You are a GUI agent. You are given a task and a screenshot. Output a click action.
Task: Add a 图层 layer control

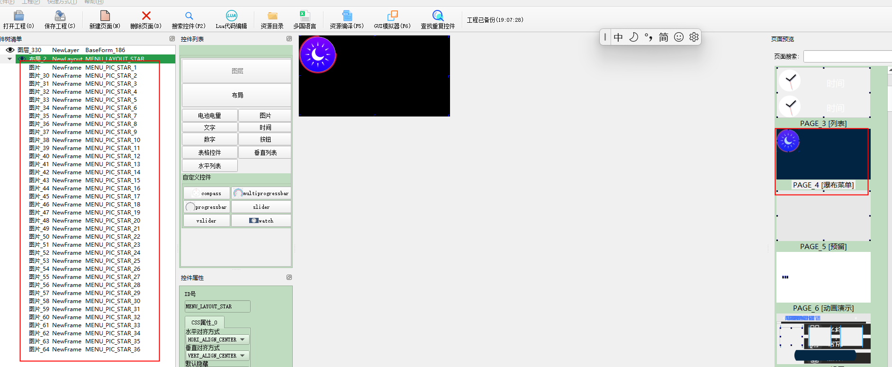click(237, 71)
